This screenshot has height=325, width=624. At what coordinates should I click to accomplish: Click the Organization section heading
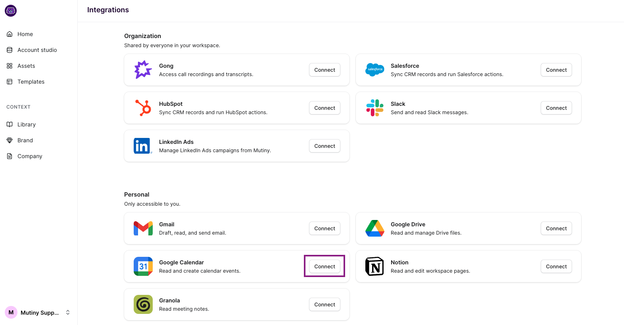(142, 36)
